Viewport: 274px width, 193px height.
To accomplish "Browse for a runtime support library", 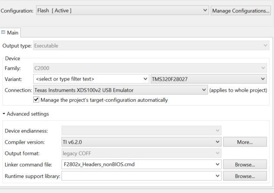I will [x=245, y=176].
